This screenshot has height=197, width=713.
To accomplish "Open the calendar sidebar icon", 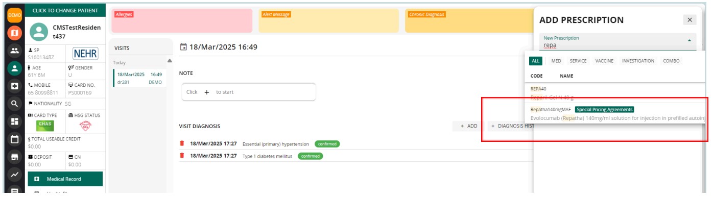I will 14,139.
